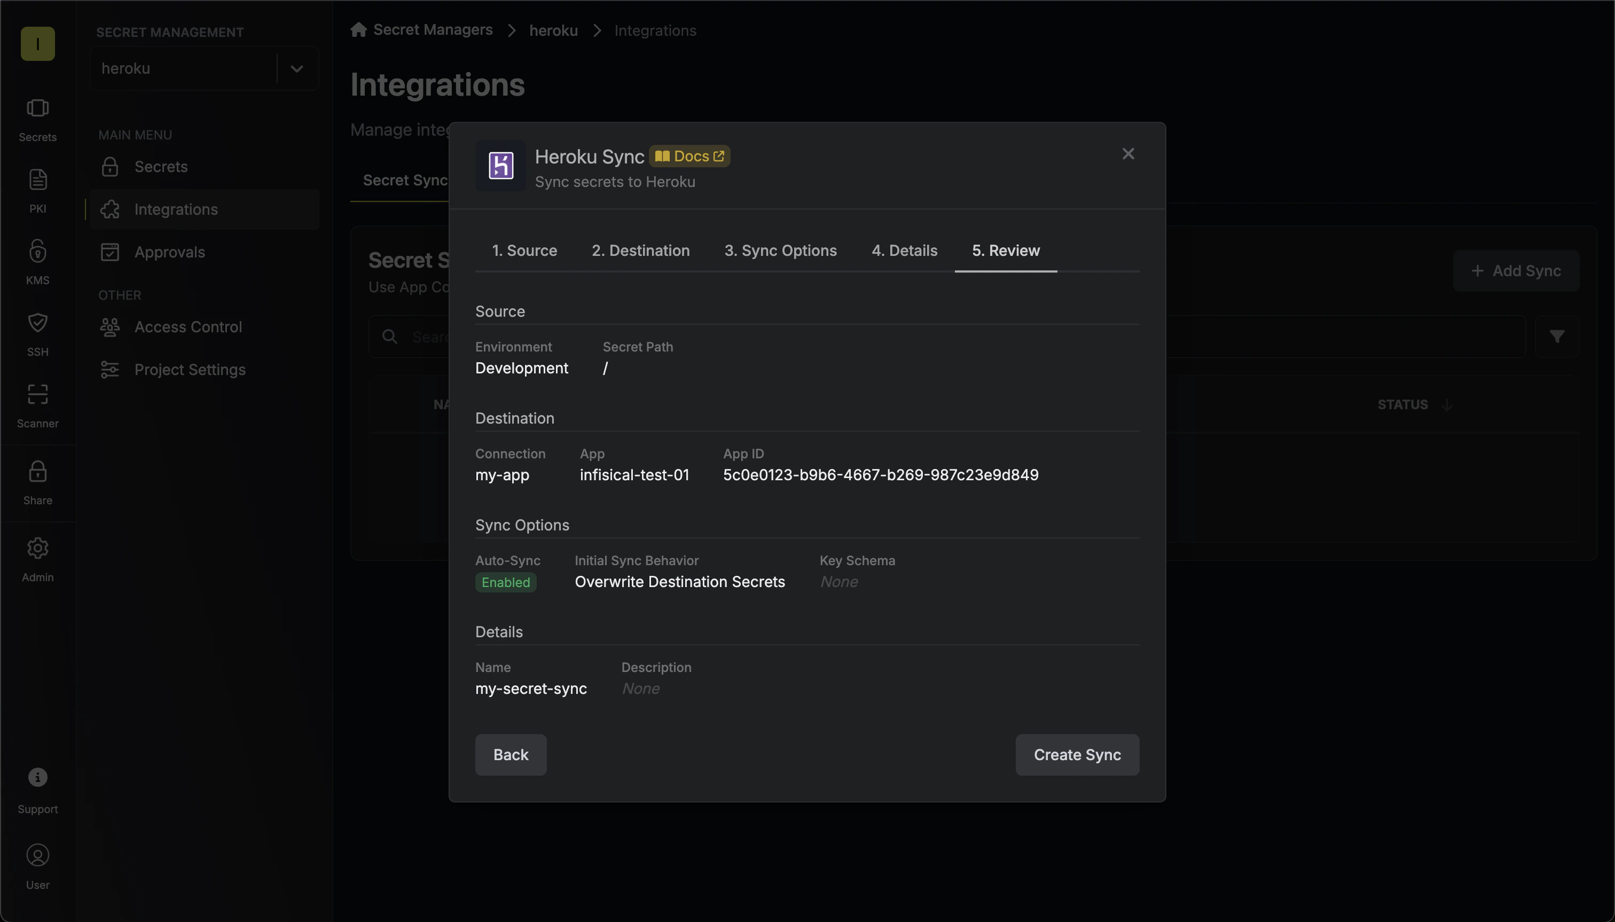This screenshot has width=1615, height=922.
Task: Open the Docs link badge
Action: [689, 157]
